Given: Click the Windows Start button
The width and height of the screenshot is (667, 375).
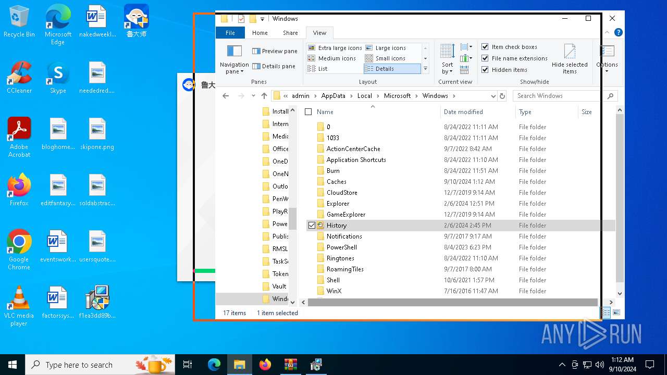Looking at the screenshot, I should [x=13, y=365].
